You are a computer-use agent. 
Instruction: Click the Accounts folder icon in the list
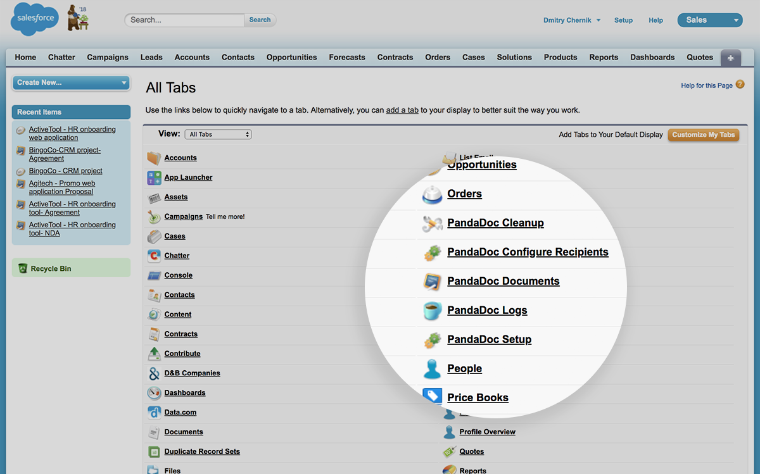click(154, 158)
